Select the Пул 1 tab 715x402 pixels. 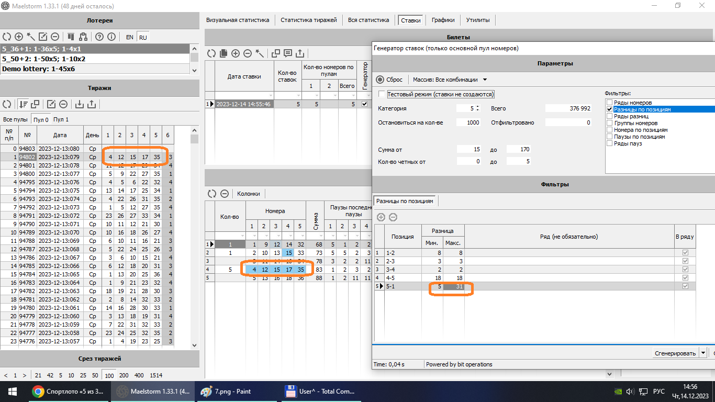(x=61, y=119)
